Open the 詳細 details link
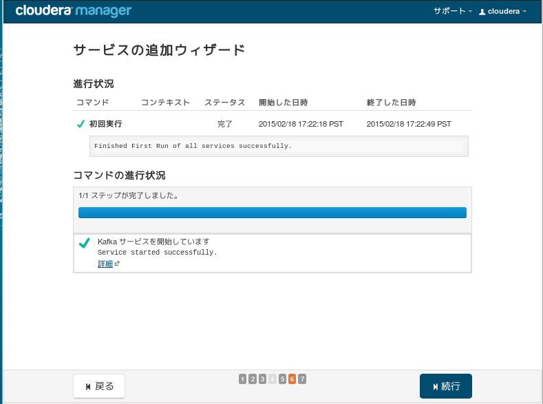The height and width of the screenshot is (404, 543). (x=105, y=264)
